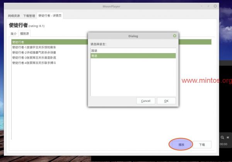Click the search magnifier icon in the player
Image resolution: width=232 pixels, height=162 pixels.
coord(223,137)
